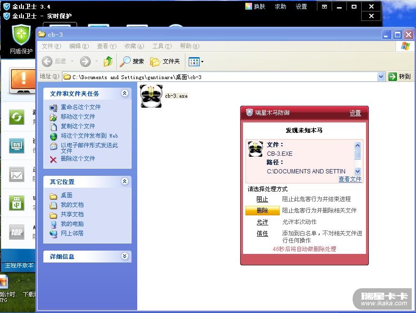Click chart graph icon in Kingsoft sidebar

click(17, 174)
